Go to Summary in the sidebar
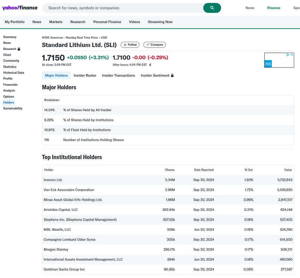Screen dimensions: 300x278 point(10,37)
